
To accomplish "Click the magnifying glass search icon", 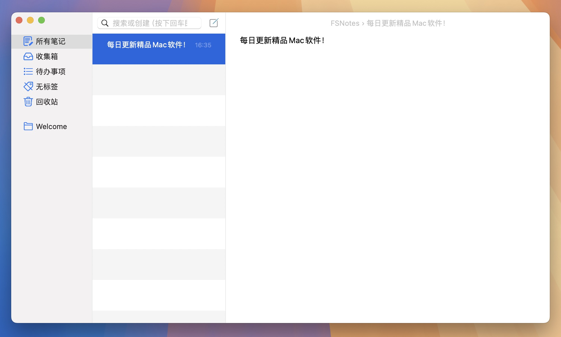I will click(x=105, y=23).
